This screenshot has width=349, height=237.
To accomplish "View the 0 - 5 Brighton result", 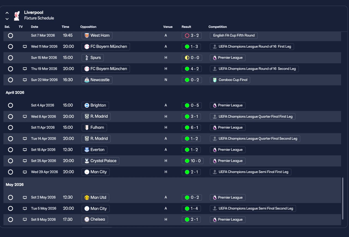I will point(192,105).
